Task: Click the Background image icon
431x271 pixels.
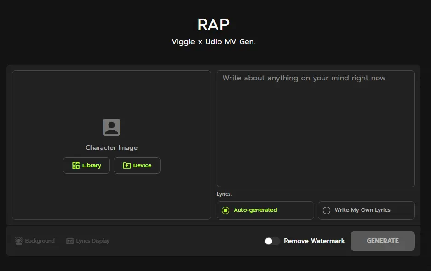Action: (x=19, y=241)
